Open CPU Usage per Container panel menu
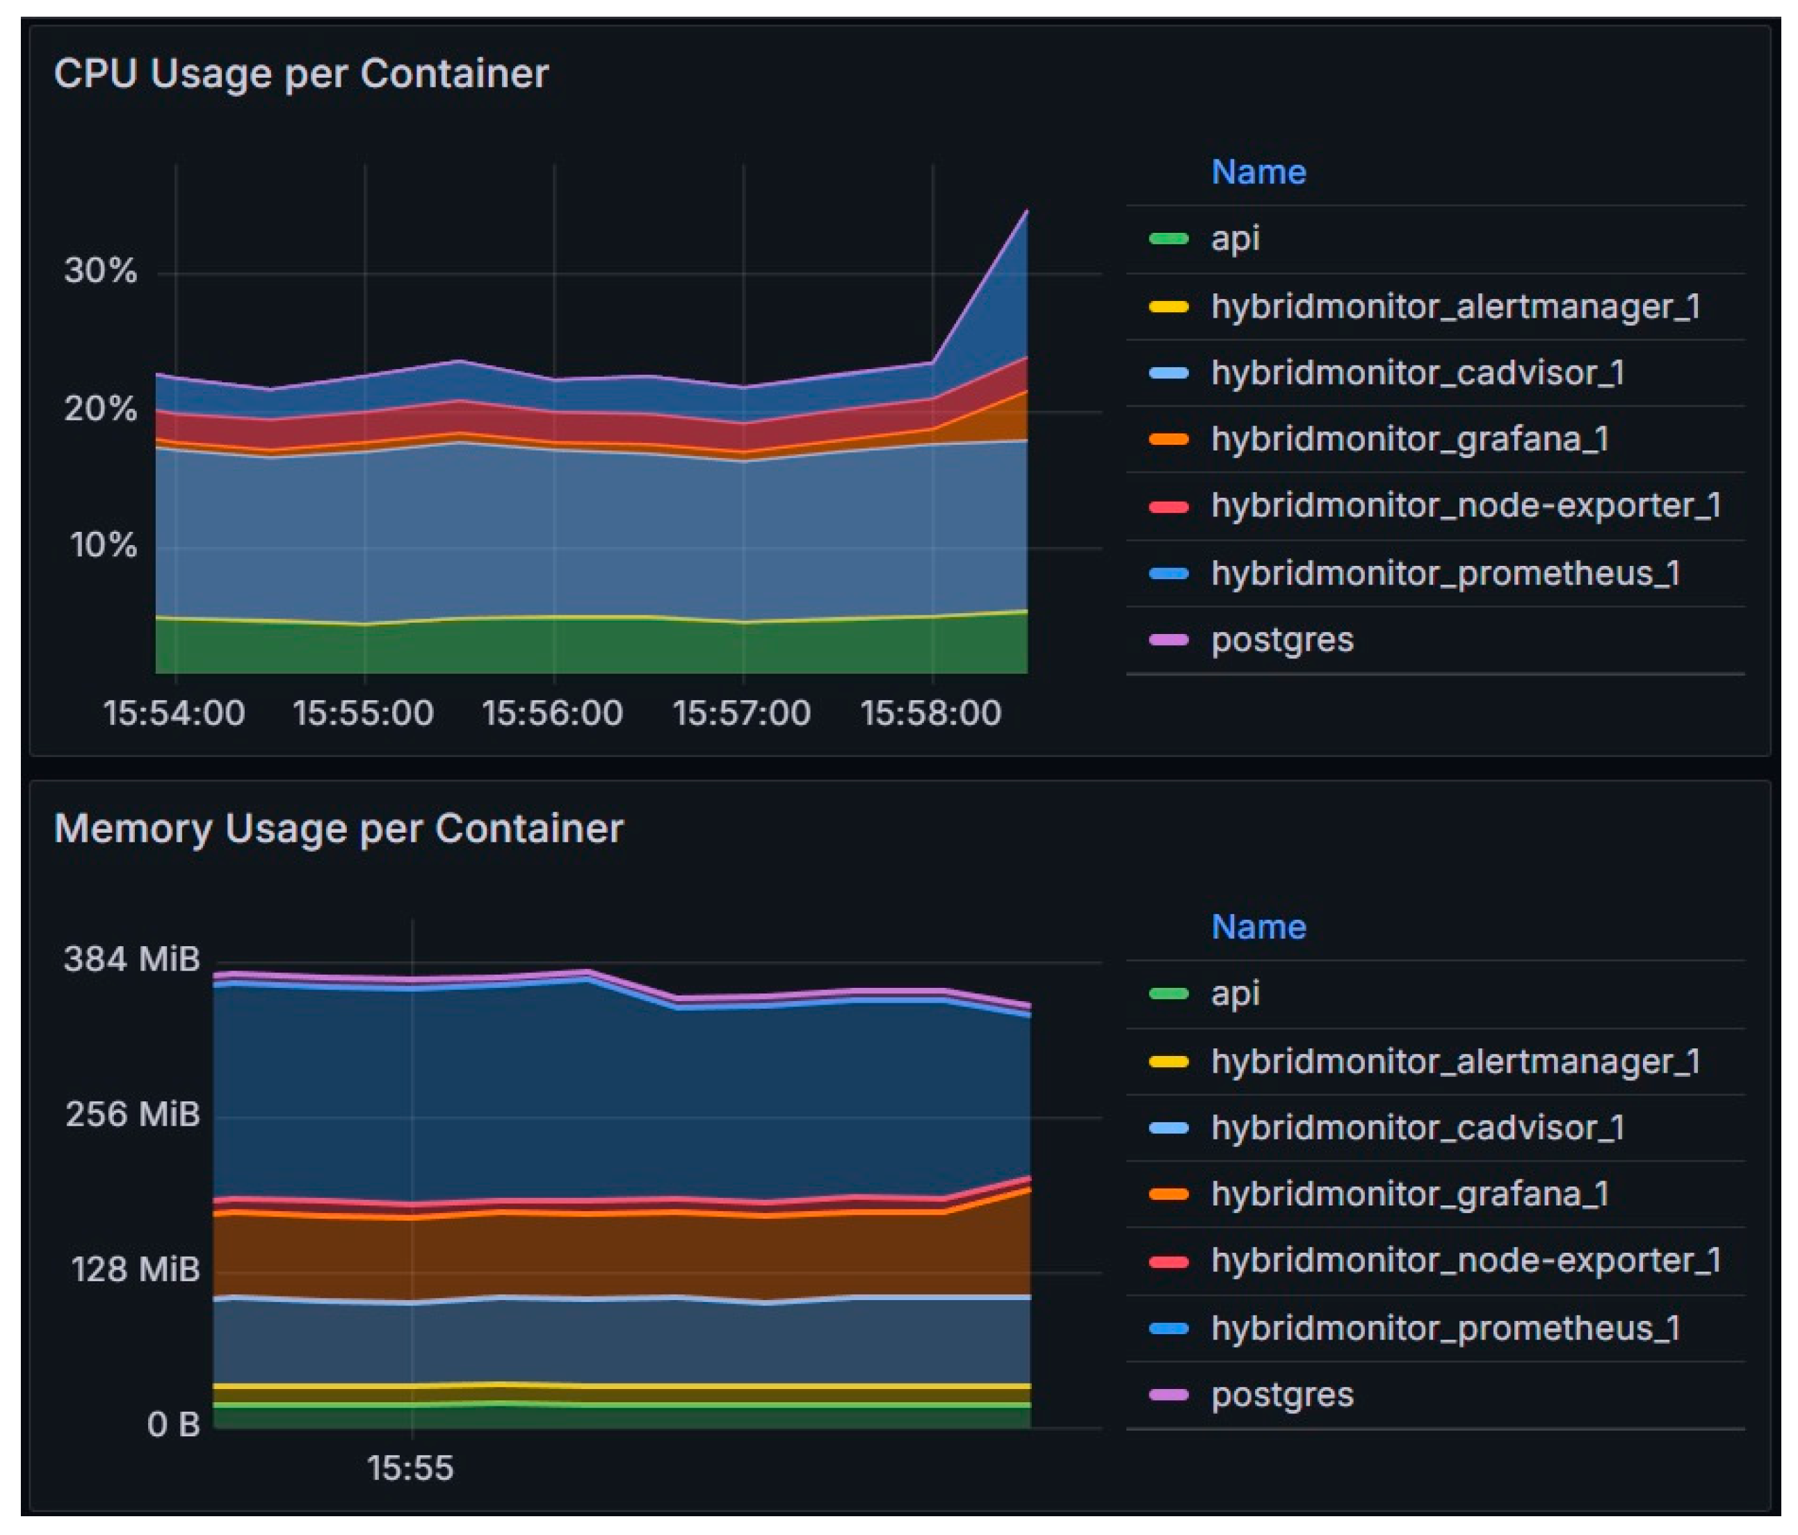This screenshot has width=1798, height=1535. [x=301, y=74]
